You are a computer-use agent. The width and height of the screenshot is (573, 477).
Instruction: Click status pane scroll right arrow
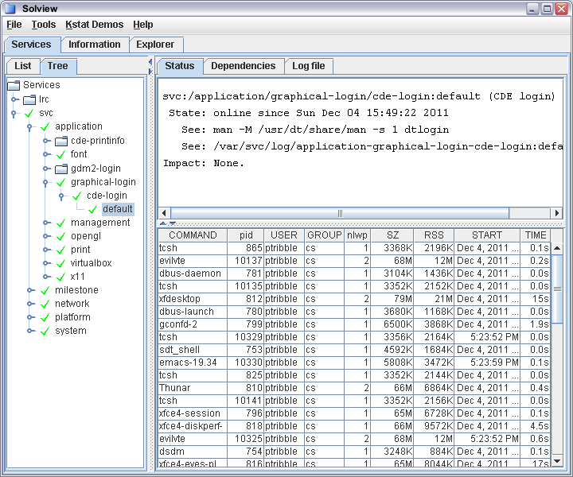point(556,213)
